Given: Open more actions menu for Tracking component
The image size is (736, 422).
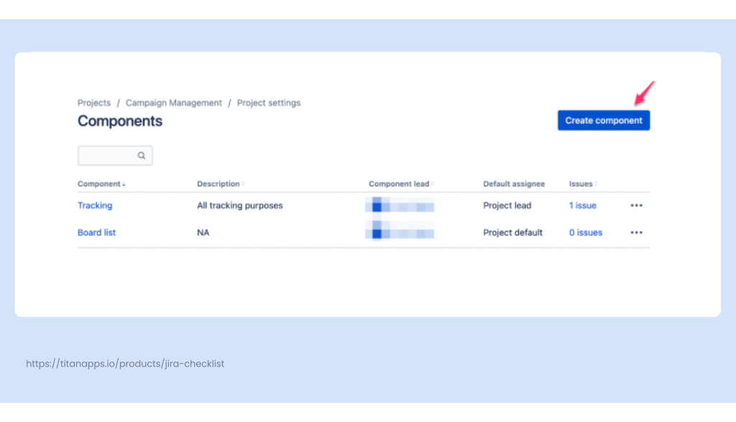Looking at the screenshot, I should (x=635, y=206).
